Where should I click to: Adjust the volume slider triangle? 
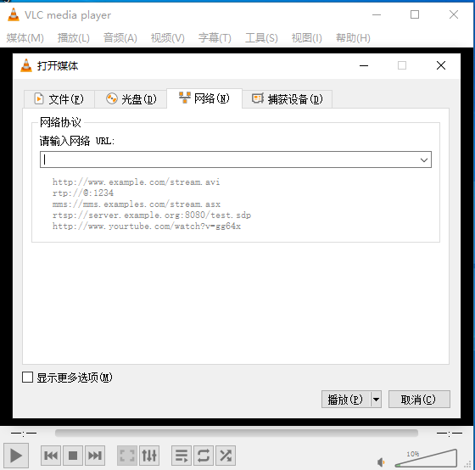(x=426, y=458)
